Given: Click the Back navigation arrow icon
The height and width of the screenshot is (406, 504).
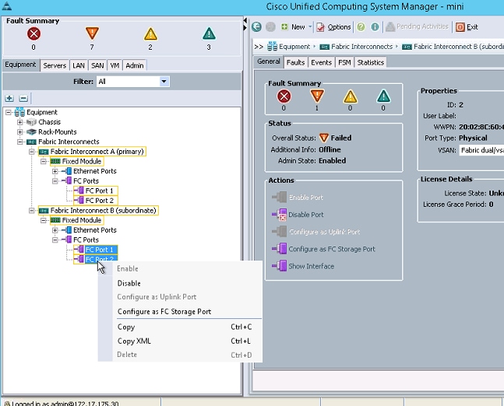Looking at the screenshot, I should point(256,26).
